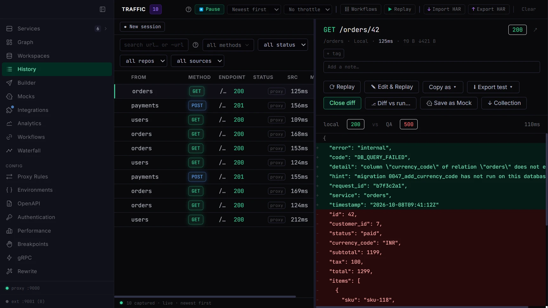548x308 pixels.
Task: Click Save as Mock
Action: click(449, 103)
